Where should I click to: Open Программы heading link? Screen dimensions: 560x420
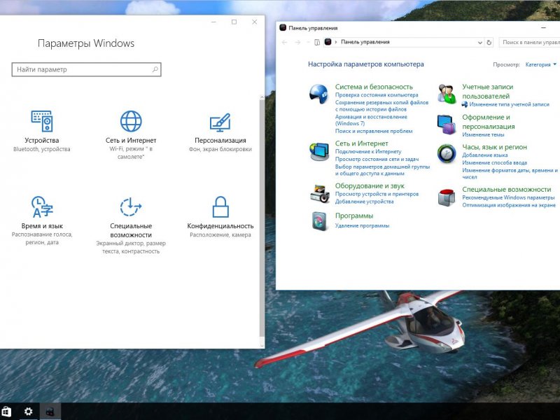point(354,216)
